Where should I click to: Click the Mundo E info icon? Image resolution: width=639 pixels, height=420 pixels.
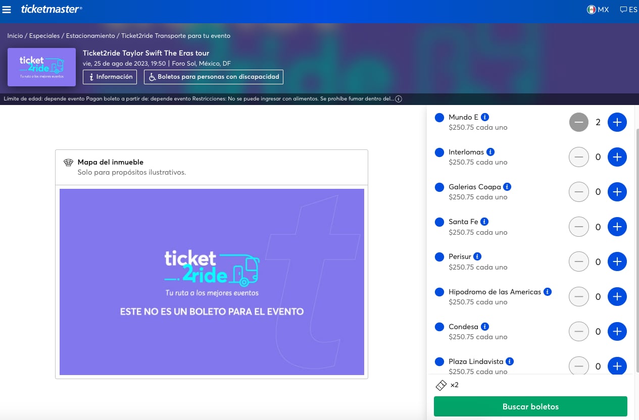coord(485,117)
